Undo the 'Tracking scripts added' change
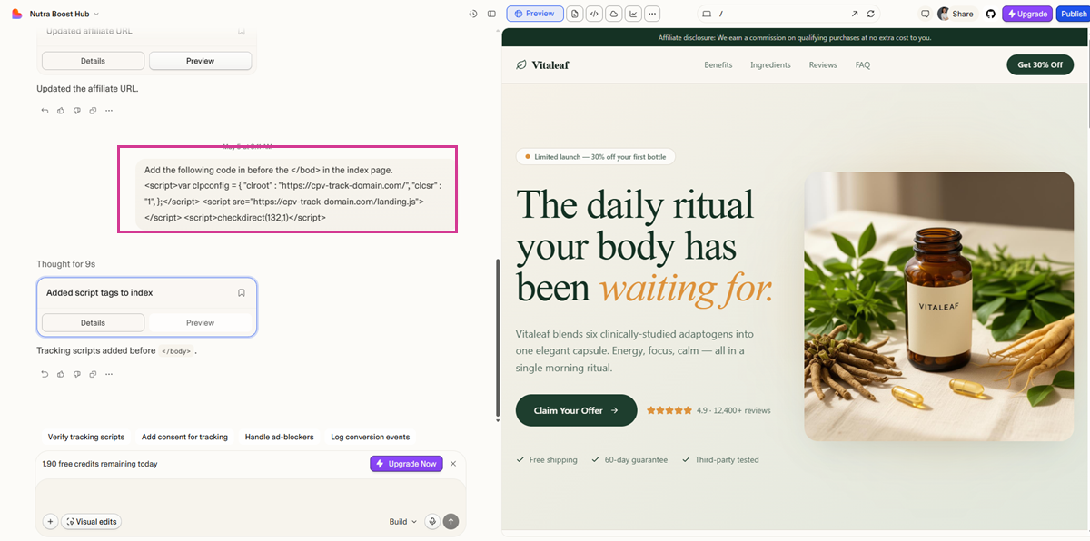The width and height of the screenshot is (1090, 541). (x=45, y=374)
